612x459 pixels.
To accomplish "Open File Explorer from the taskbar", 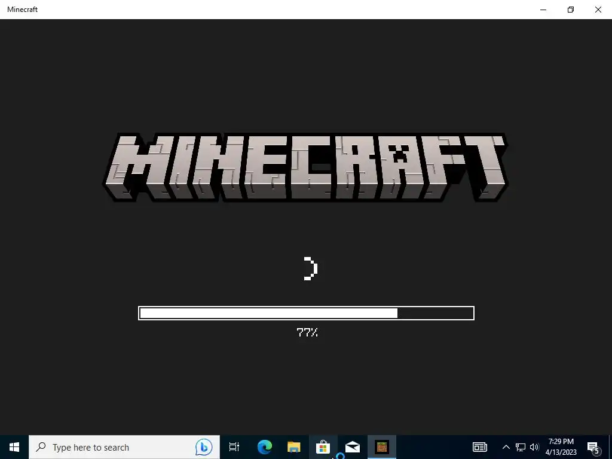I will point(294,447).
